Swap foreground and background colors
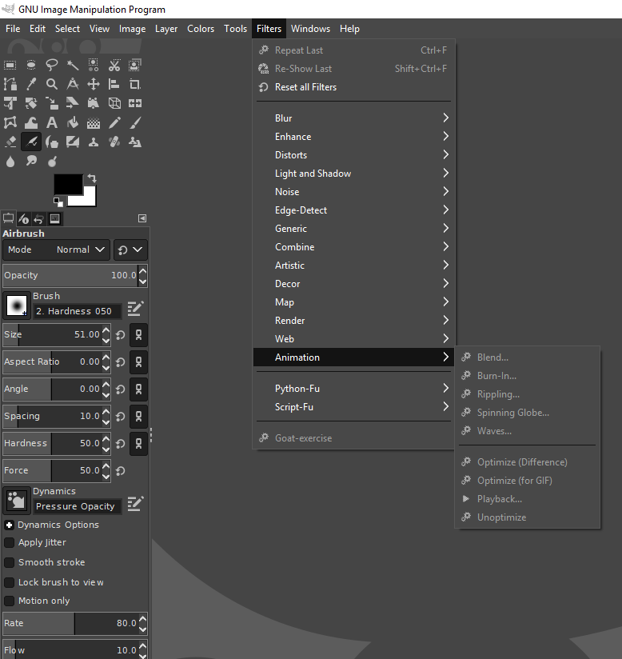 pos(92,178)
